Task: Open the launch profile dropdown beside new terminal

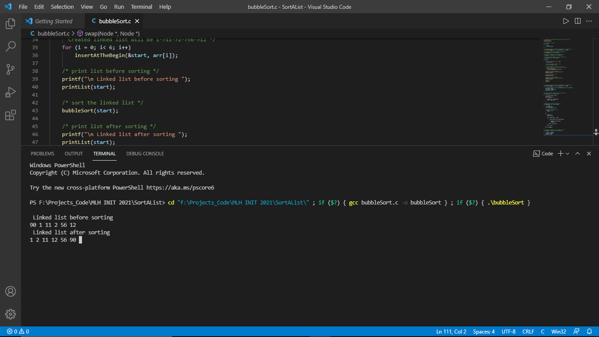Action: 567,154
